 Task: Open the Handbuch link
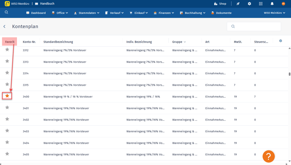coord(45,3)
